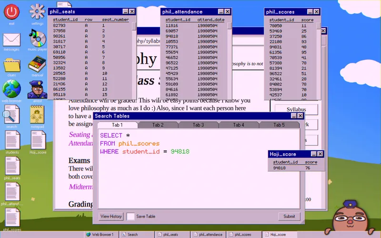Click the phil_seats window scrollbar thumb
Screen dimensions: 381x238
[134, 26]
